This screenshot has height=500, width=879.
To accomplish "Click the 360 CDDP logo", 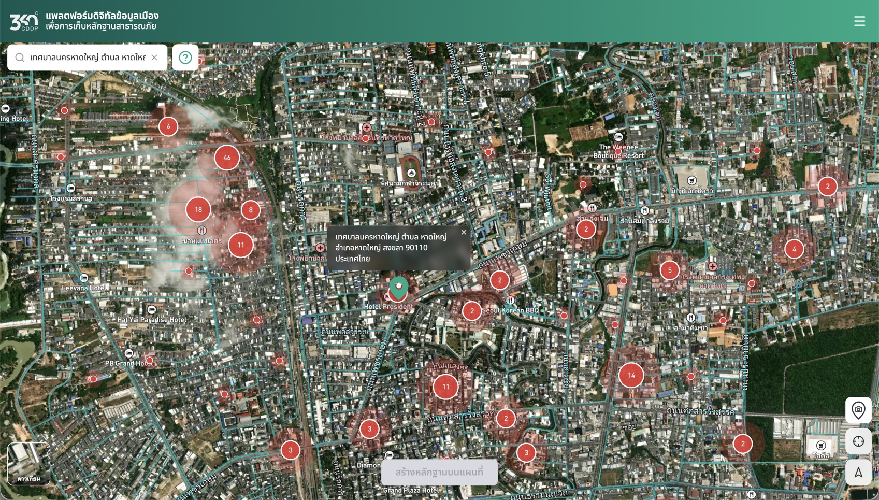I will 24,21.
